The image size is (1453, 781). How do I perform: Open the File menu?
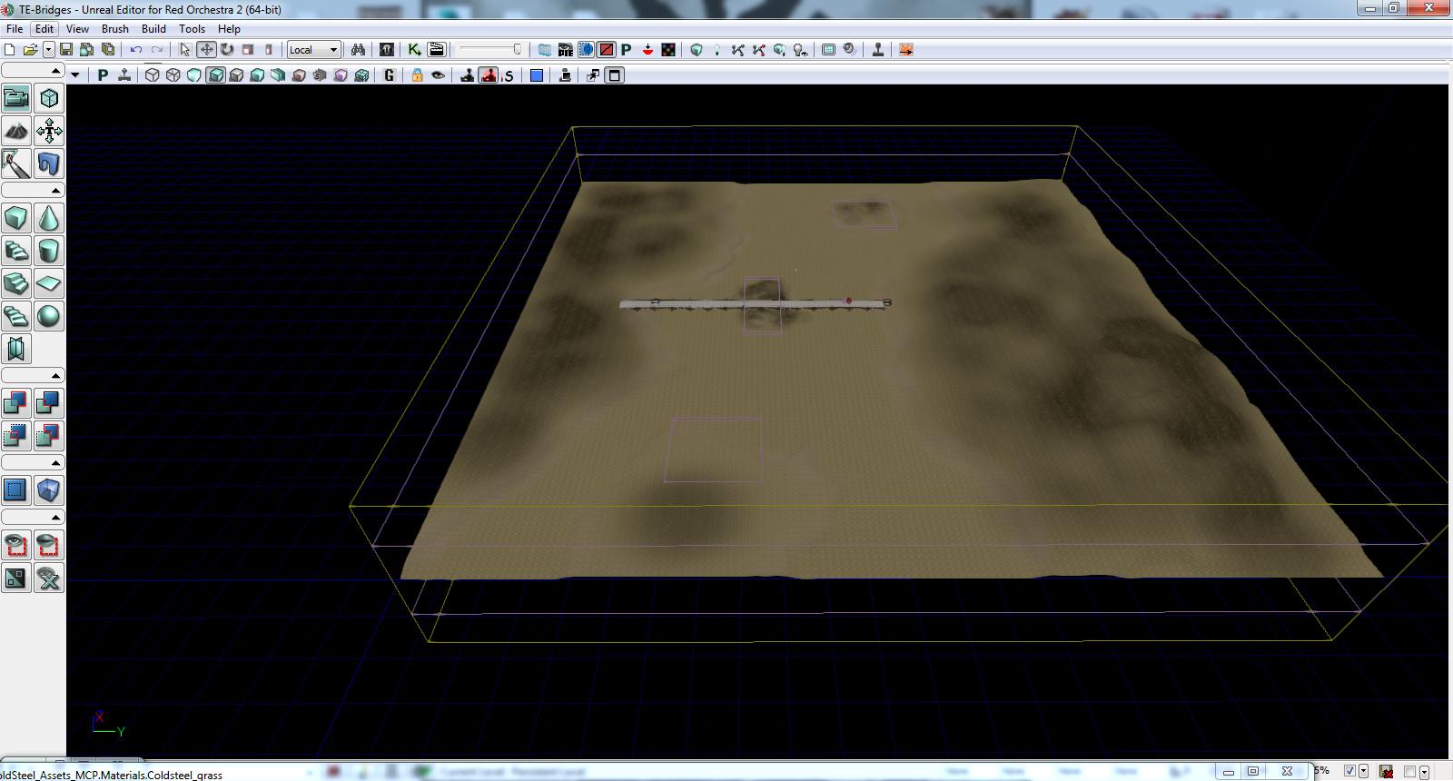[15, 29]
